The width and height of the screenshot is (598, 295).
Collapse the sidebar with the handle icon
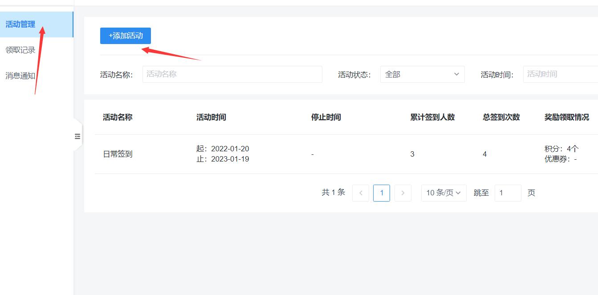pyautogui.click(x=77, y=136)
